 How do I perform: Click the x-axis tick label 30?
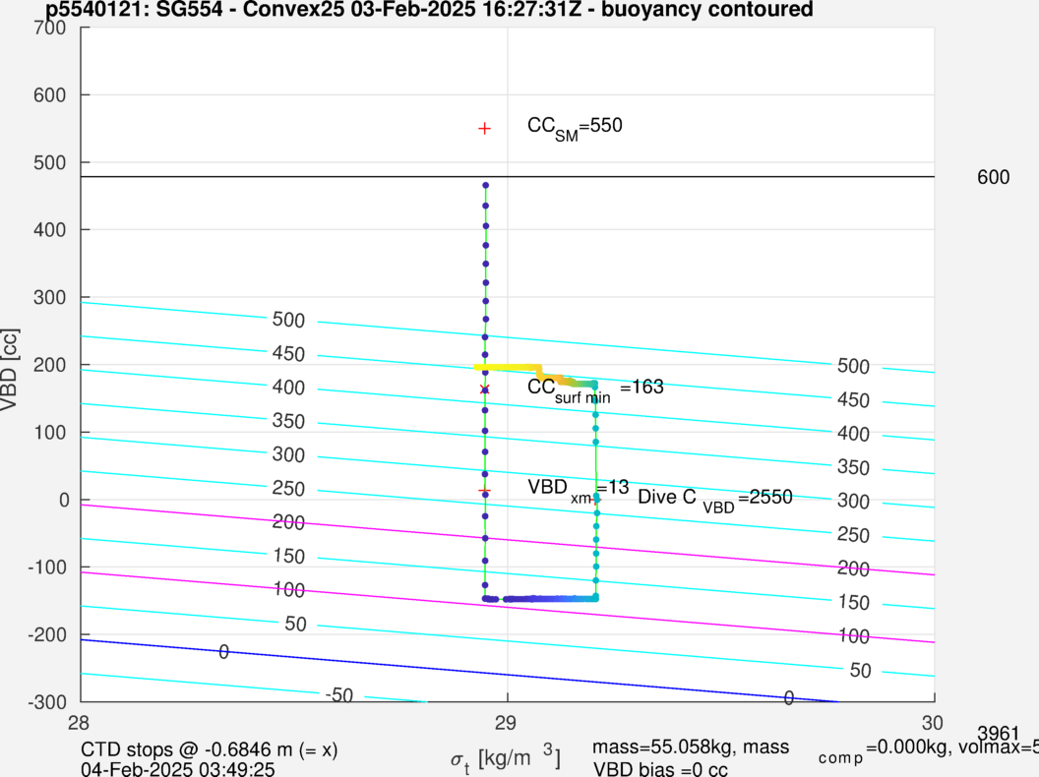(x=932, y=721)
